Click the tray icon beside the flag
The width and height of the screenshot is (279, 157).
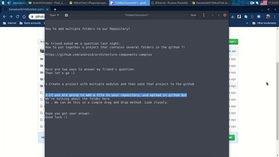[x=257, y=3]
